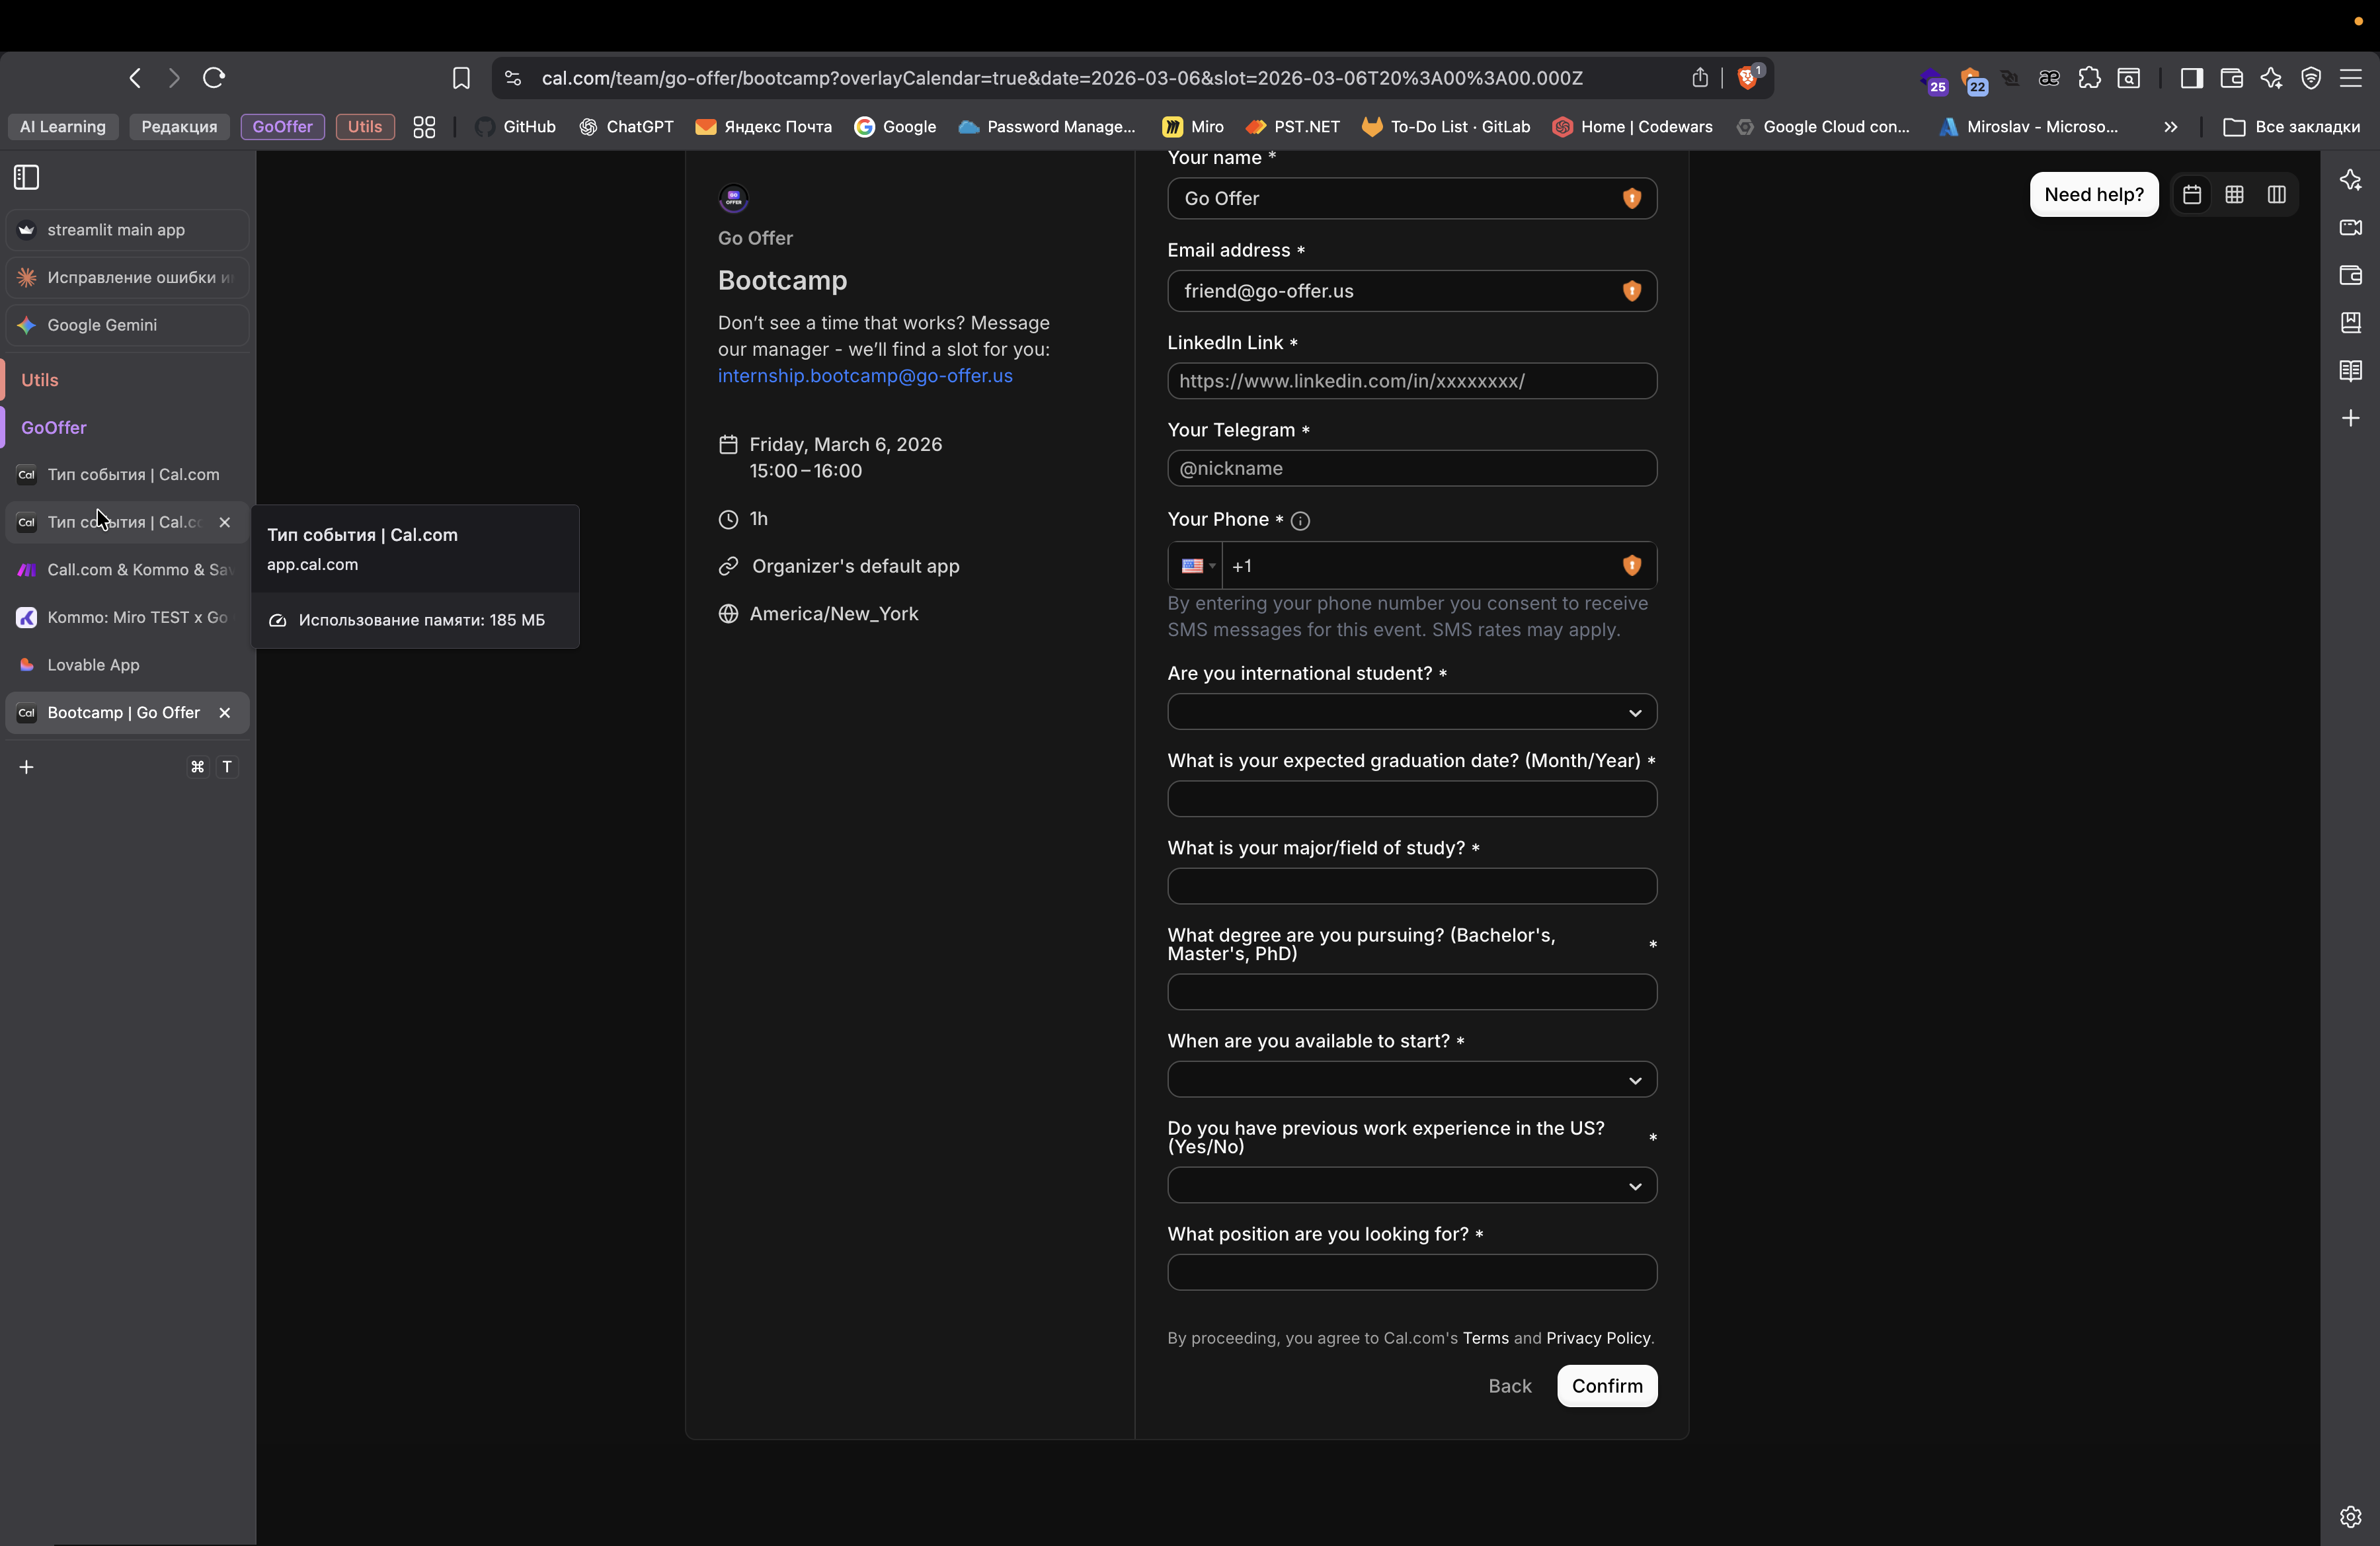Switch to the weekly grid view icon

2234,195
